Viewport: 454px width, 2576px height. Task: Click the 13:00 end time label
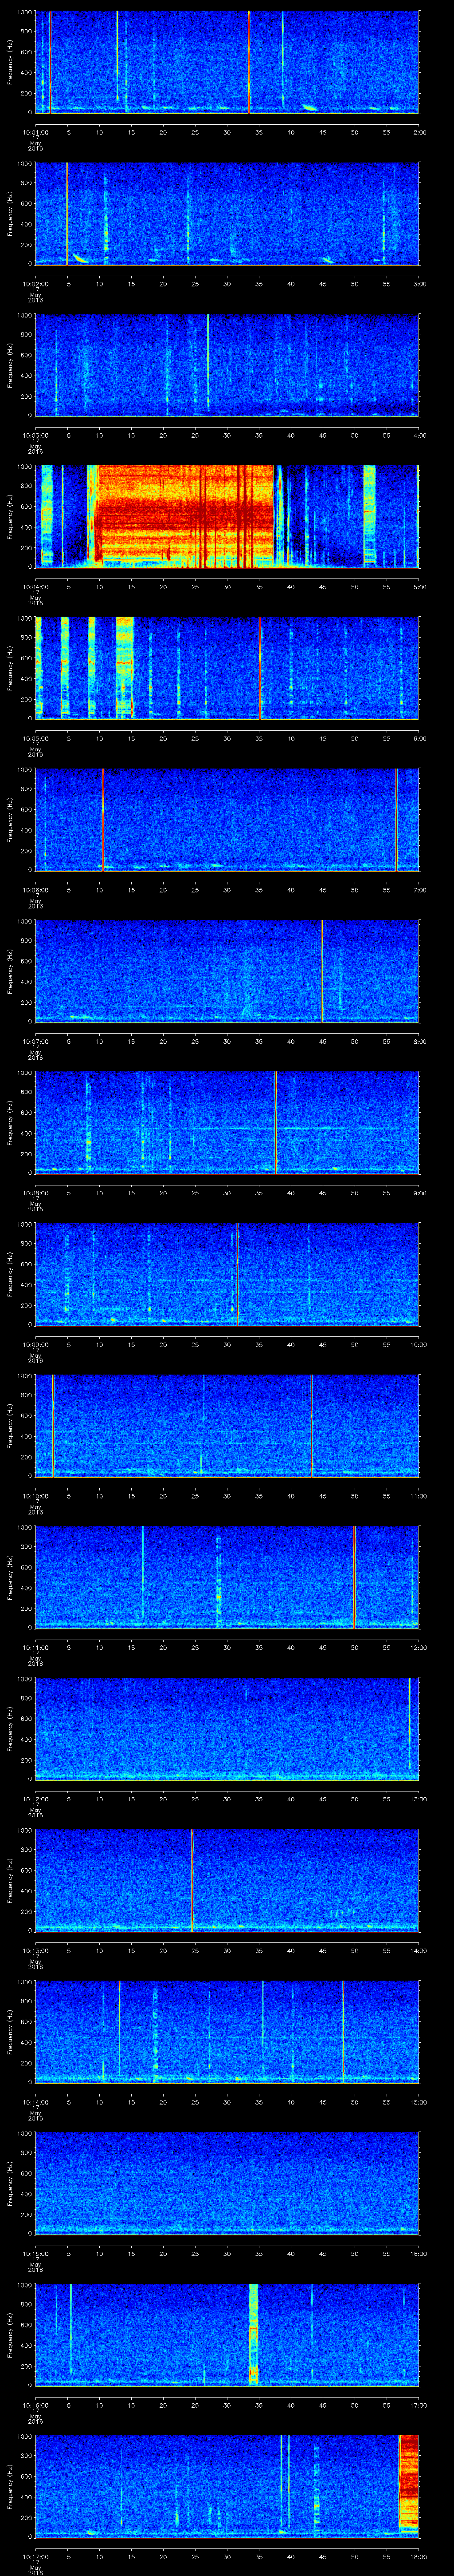419,1799
